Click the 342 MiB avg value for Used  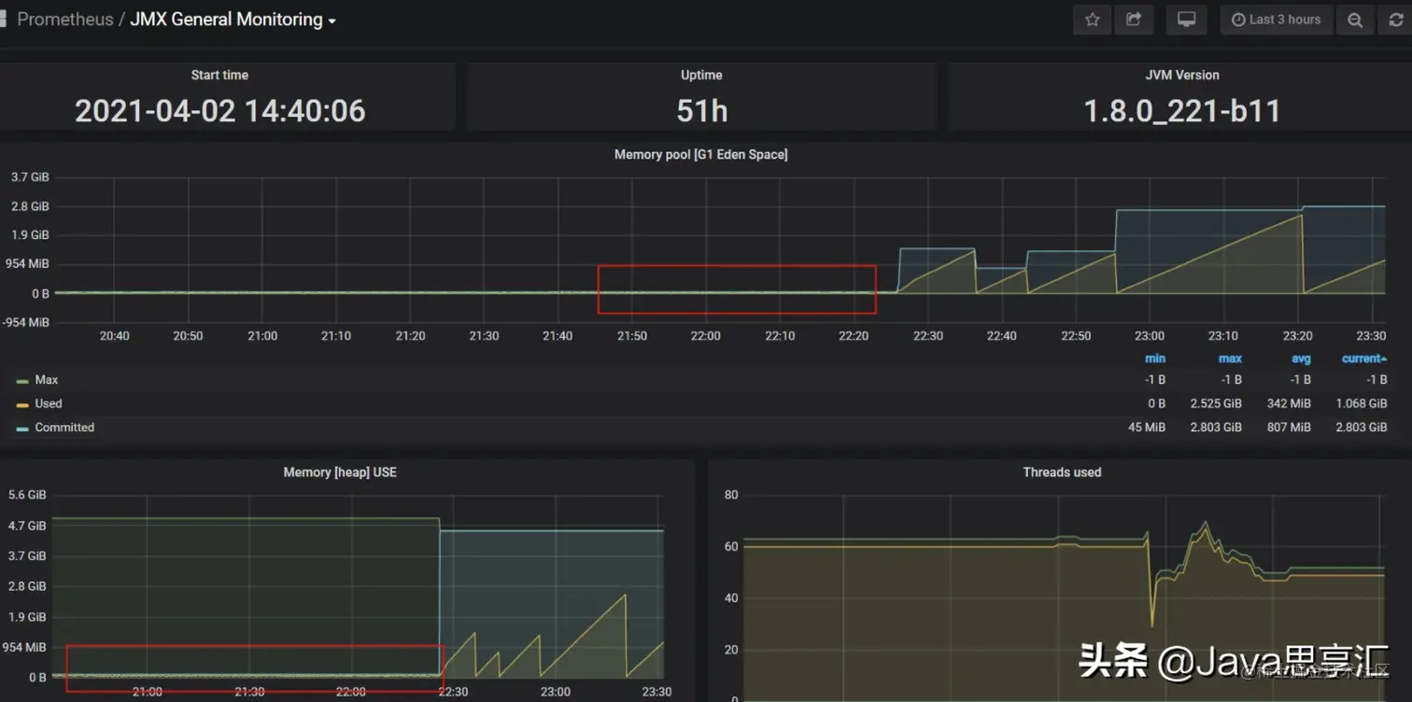pyautogui.click(x=1289, y=403)
